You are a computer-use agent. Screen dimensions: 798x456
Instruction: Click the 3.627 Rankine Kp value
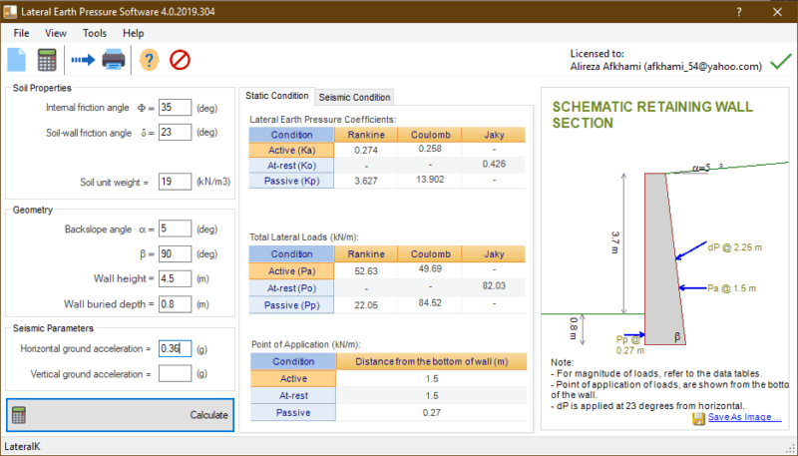point(366,181)
